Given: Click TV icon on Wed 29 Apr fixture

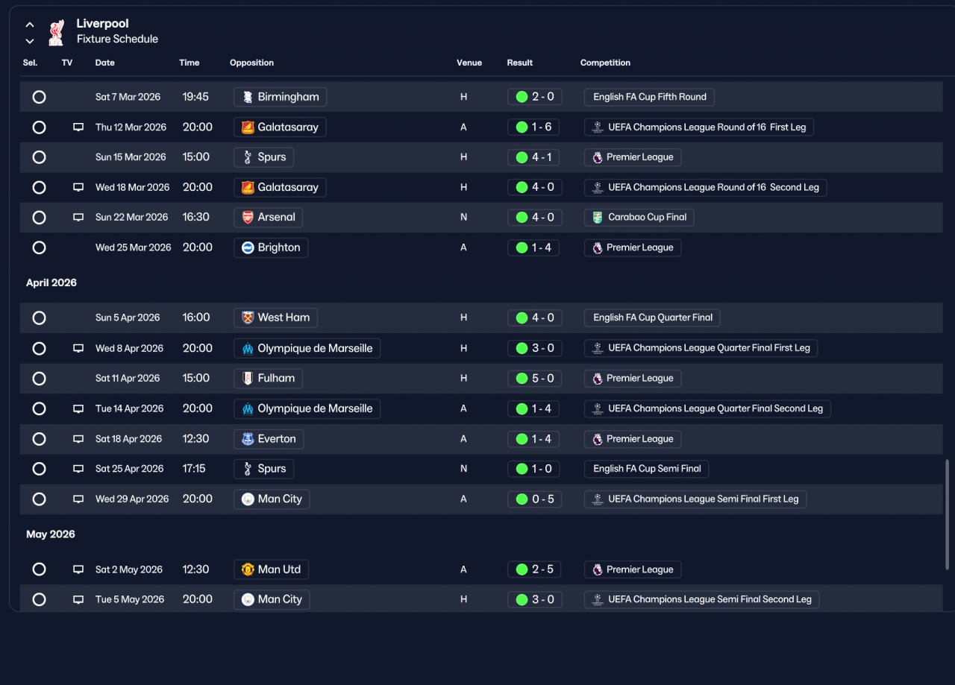Looking at the screenshot, I should pos(78,499).
